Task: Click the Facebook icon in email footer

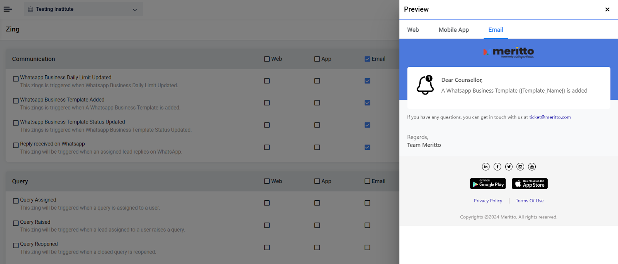Action: tap(497, 167)
